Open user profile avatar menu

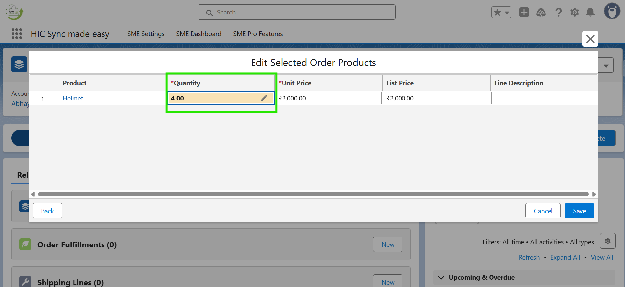tap(612, 12)
